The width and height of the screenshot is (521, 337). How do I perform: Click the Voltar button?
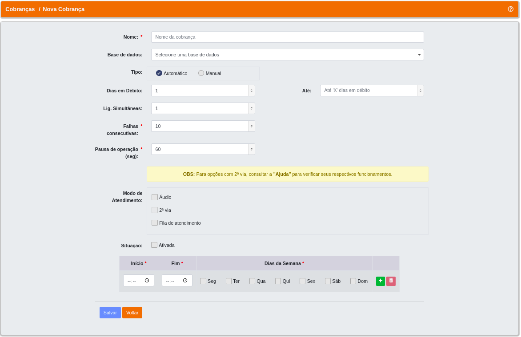pyautogui.click(x=132, y=313)
